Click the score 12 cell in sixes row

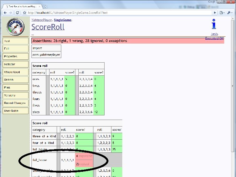[99, 112]
